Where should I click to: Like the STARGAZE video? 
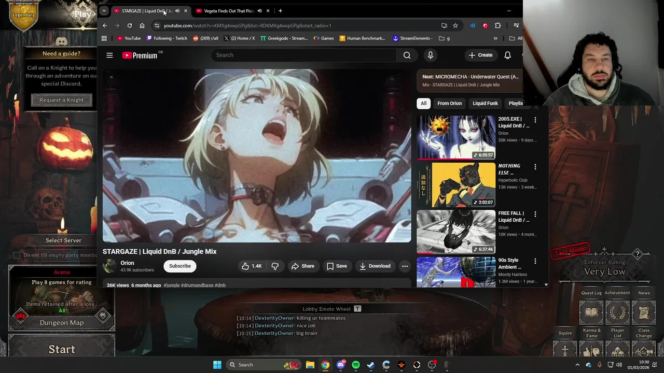point(252,266)
